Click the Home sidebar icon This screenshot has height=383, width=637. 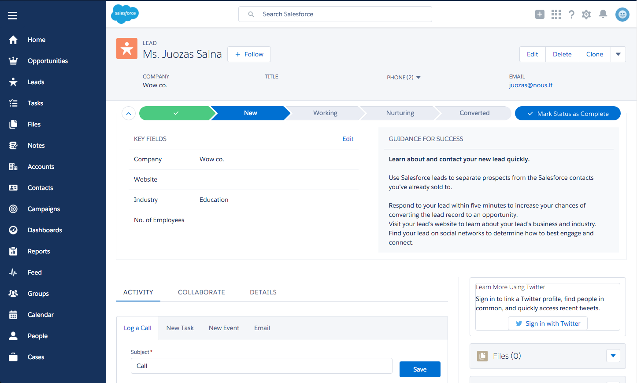click(13, 40)
